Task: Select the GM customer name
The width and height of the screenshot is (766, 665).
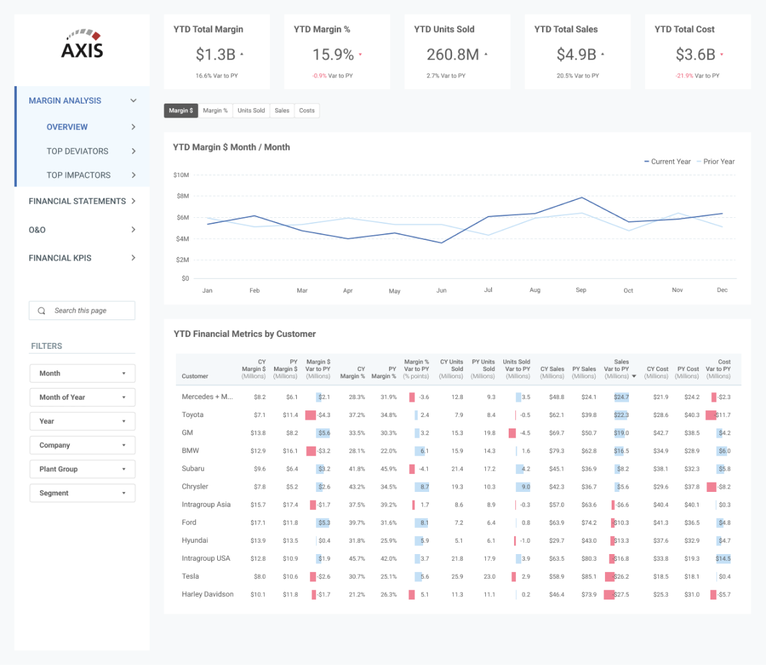Action: [187, 433]
